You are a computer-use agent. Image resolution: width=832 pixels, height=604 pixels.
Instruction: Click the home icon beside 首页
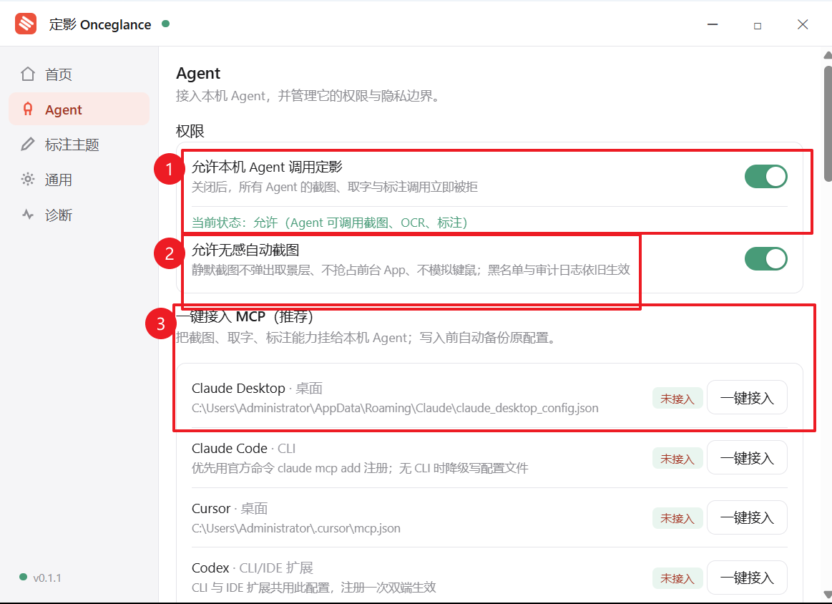(28, 74)
